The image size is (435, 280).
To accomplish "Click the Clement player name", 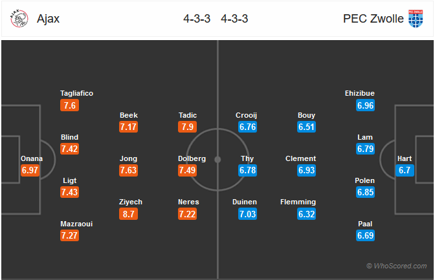I will [300, 158].
